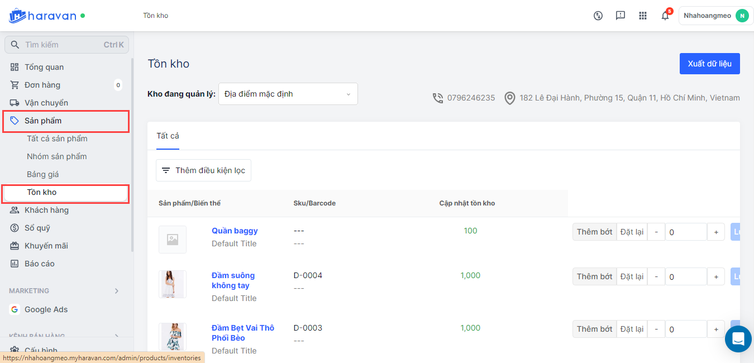Screen dimensions: 754x363
Task: Open the Địa điểm mặc định warehouse dropdown
Action: coord(288,94)
